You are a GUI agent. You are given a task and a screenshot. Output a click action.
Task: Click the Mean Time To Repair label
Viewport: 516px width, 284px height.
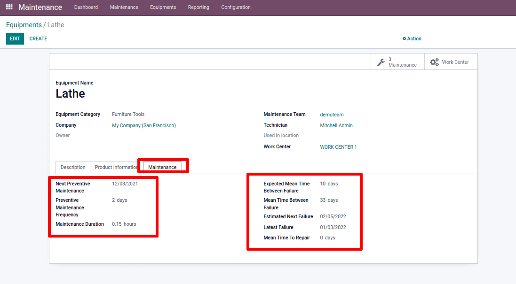click(x=286, y=238)
